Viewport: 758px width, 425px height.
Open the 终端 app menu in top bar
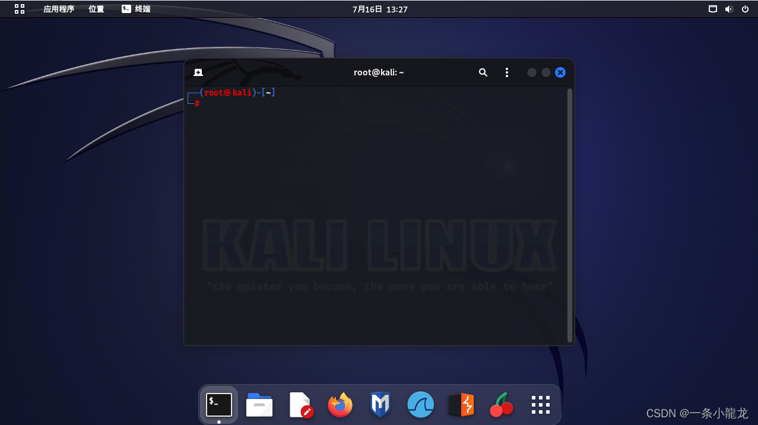click(136, 9)
